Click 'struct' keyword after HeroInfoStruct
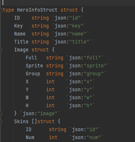This screenshot has width=135, height=142. [x=69, y=10]
